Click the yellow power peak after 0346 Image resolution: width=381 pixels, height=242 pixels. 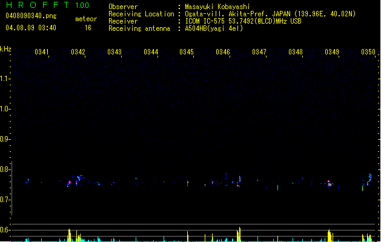click(x=239, y=234)
